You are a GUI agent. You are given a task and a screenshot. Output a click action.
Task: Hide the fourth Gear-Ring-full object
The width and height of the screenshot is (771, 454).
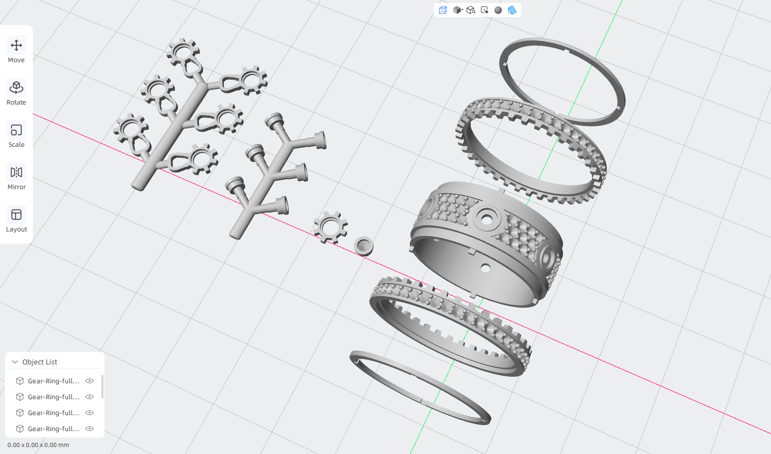tap(90, 429)
